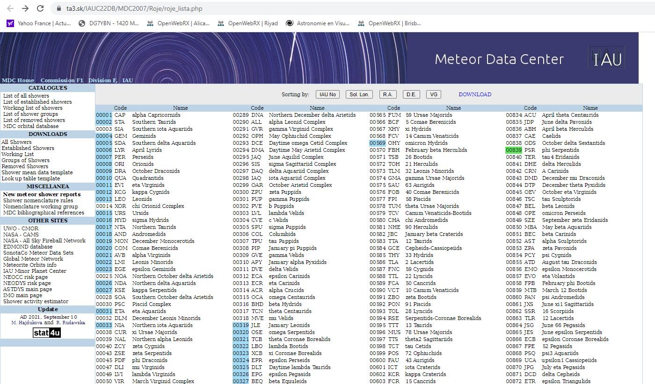Open the IAU link in banner navigation
This screenshot has width=655, height=384.
point(128,80)
